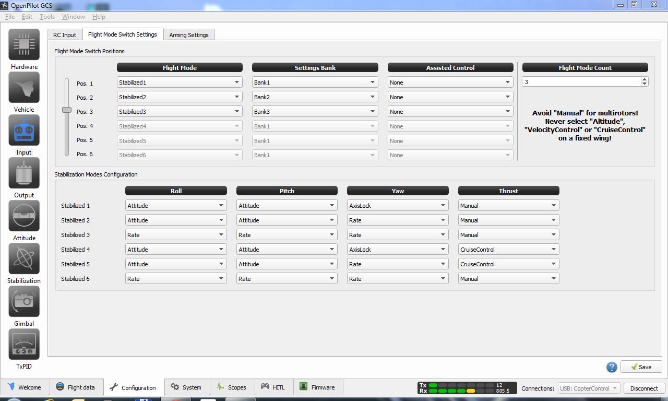Open Pos. 3 Settings Bank dropdown
Screen dimensions: 668x401
tap(315, 112)
